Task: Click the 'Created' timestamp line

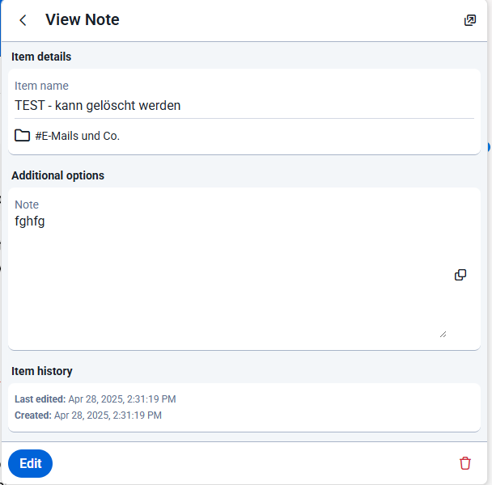Action: click(88, 415)
